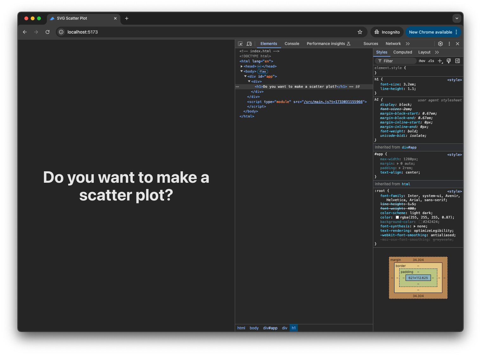Open the style source link for :root rule
Viewport: 481px width, 355px height.
click(x=454, y=192)
